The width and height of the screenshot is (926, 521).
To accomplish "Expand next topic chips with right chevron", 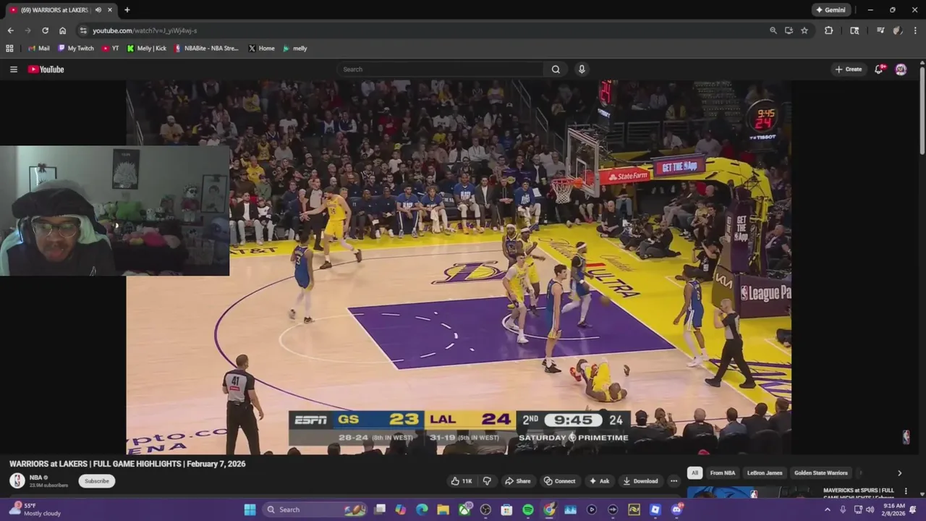I will coord(899,473).
